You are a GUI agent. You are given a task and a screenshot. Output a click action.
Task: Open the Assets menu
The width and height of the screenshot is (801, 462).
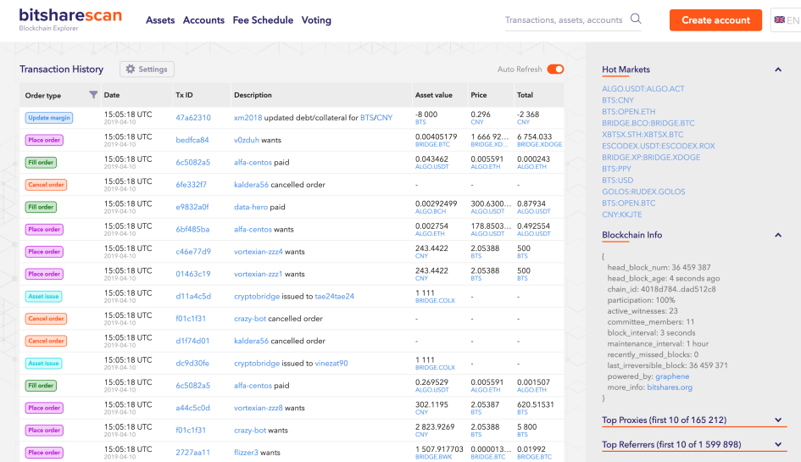tap(160, 20)
